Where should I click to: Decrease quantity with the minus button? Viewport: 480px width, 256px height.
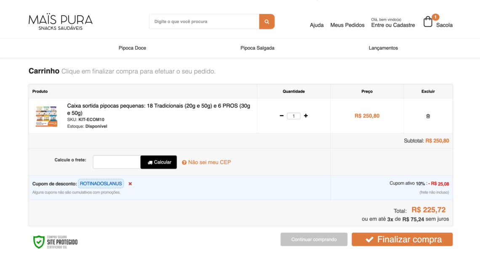(x=281, y=116)
